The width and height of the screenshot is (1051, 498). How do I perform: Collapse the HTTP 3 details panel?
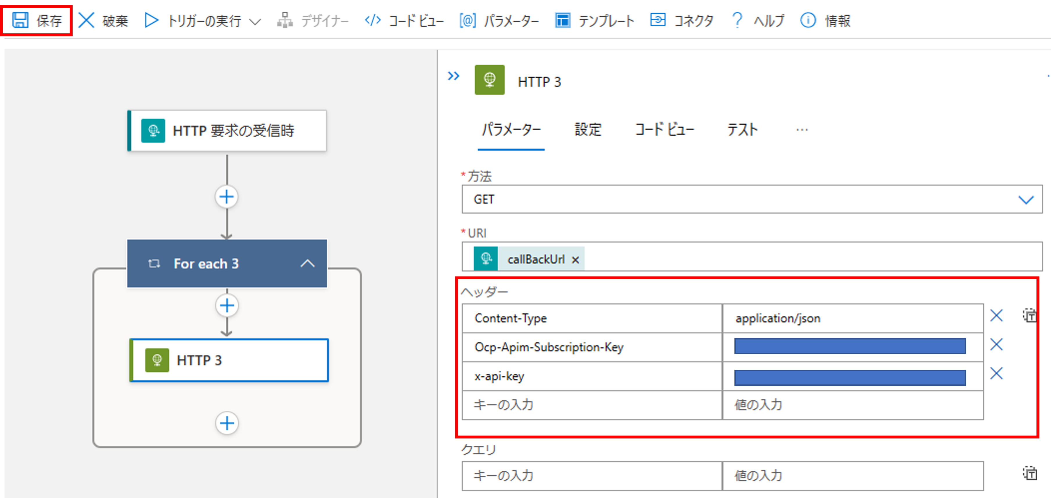pos(453,76)
